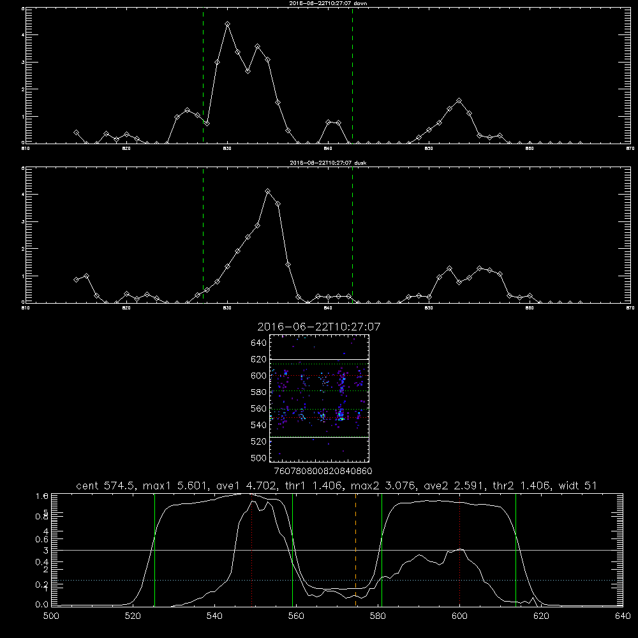Click the right green dashed line in the dawn plot
The width and height of the screenshot is (638, 638).
pyautogui.click(x=352, y=75)
